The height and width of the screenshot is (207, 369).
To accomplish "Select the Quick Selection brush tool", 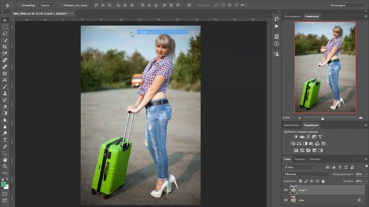I will pyautogui.click(x=5, y=40).
